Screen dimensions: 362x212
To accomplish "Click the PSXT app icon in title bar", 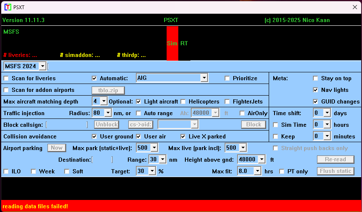I will click(x=8, y=7).
